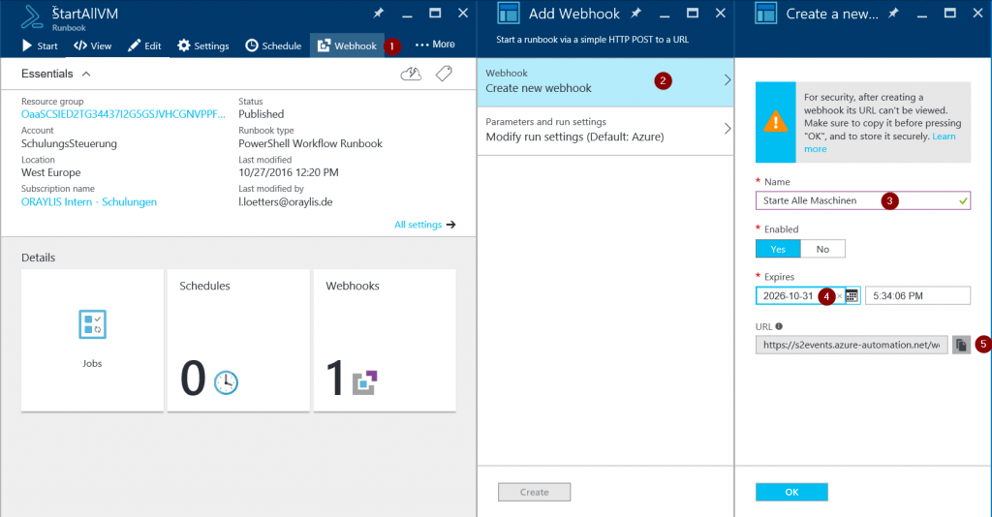Click the l.loetters@oraylis.de text
The width and height of the screenshot is (992, 517).
tap(286, 202)
